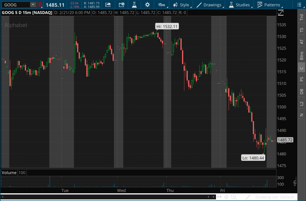
Task: Click the bid price B: 1481.73
Action: click(92, 3)
